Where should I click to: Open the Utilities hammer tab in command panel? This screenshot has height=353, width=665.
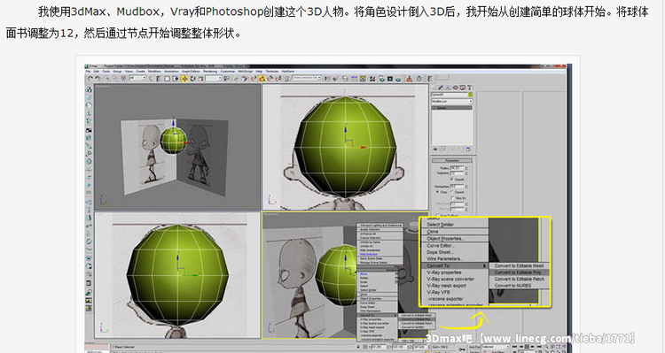pyautogui.click(x=469, y=88)
